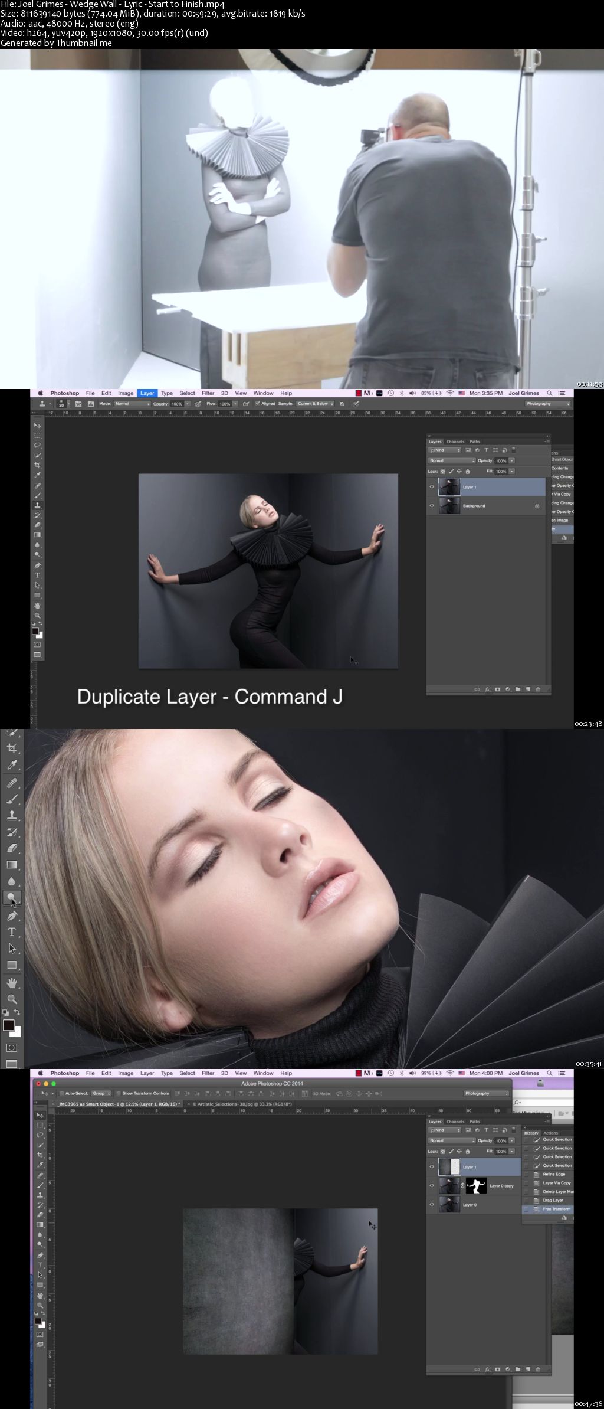Select the Zoom tool in close-up frame toolbar
This screenshot has width=604, height=1409.
(x=12, y=999)
